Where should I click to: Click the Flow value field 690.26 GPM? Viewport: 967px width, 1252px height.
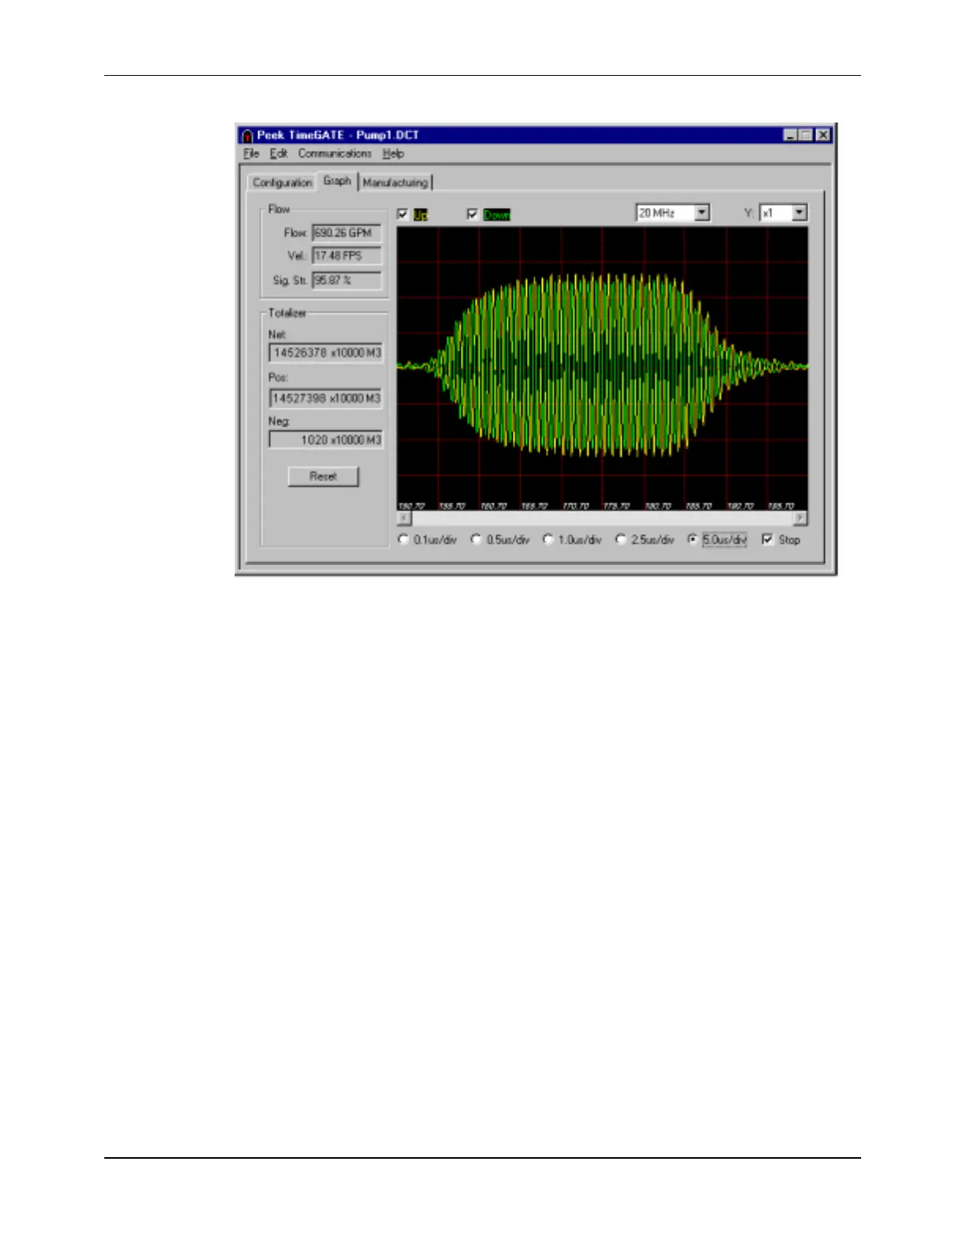347,233
